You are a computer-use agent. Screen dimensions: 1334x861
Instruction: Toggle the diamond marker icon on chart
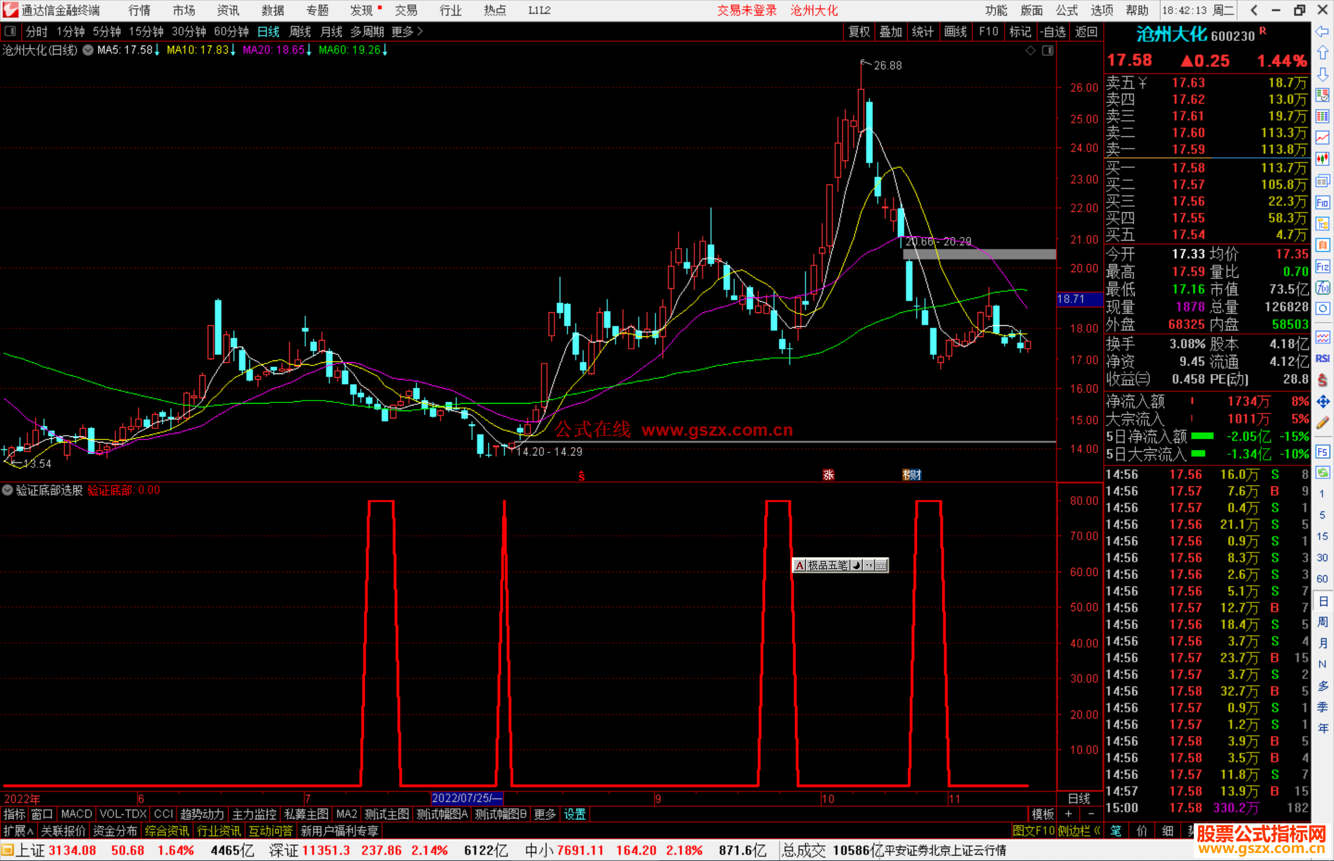[1030, 51]
